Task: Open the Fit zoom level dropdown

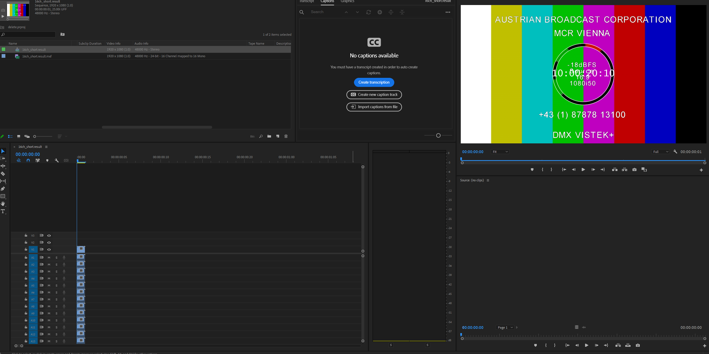Action: click(x=500, y=152)
